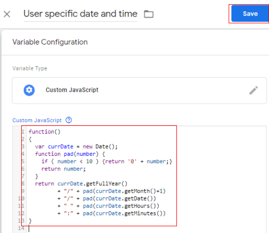The height and width of the screenshot is (233, 269).
Task: Click the 'function()' text on line 1
Action: coord(44,132)
